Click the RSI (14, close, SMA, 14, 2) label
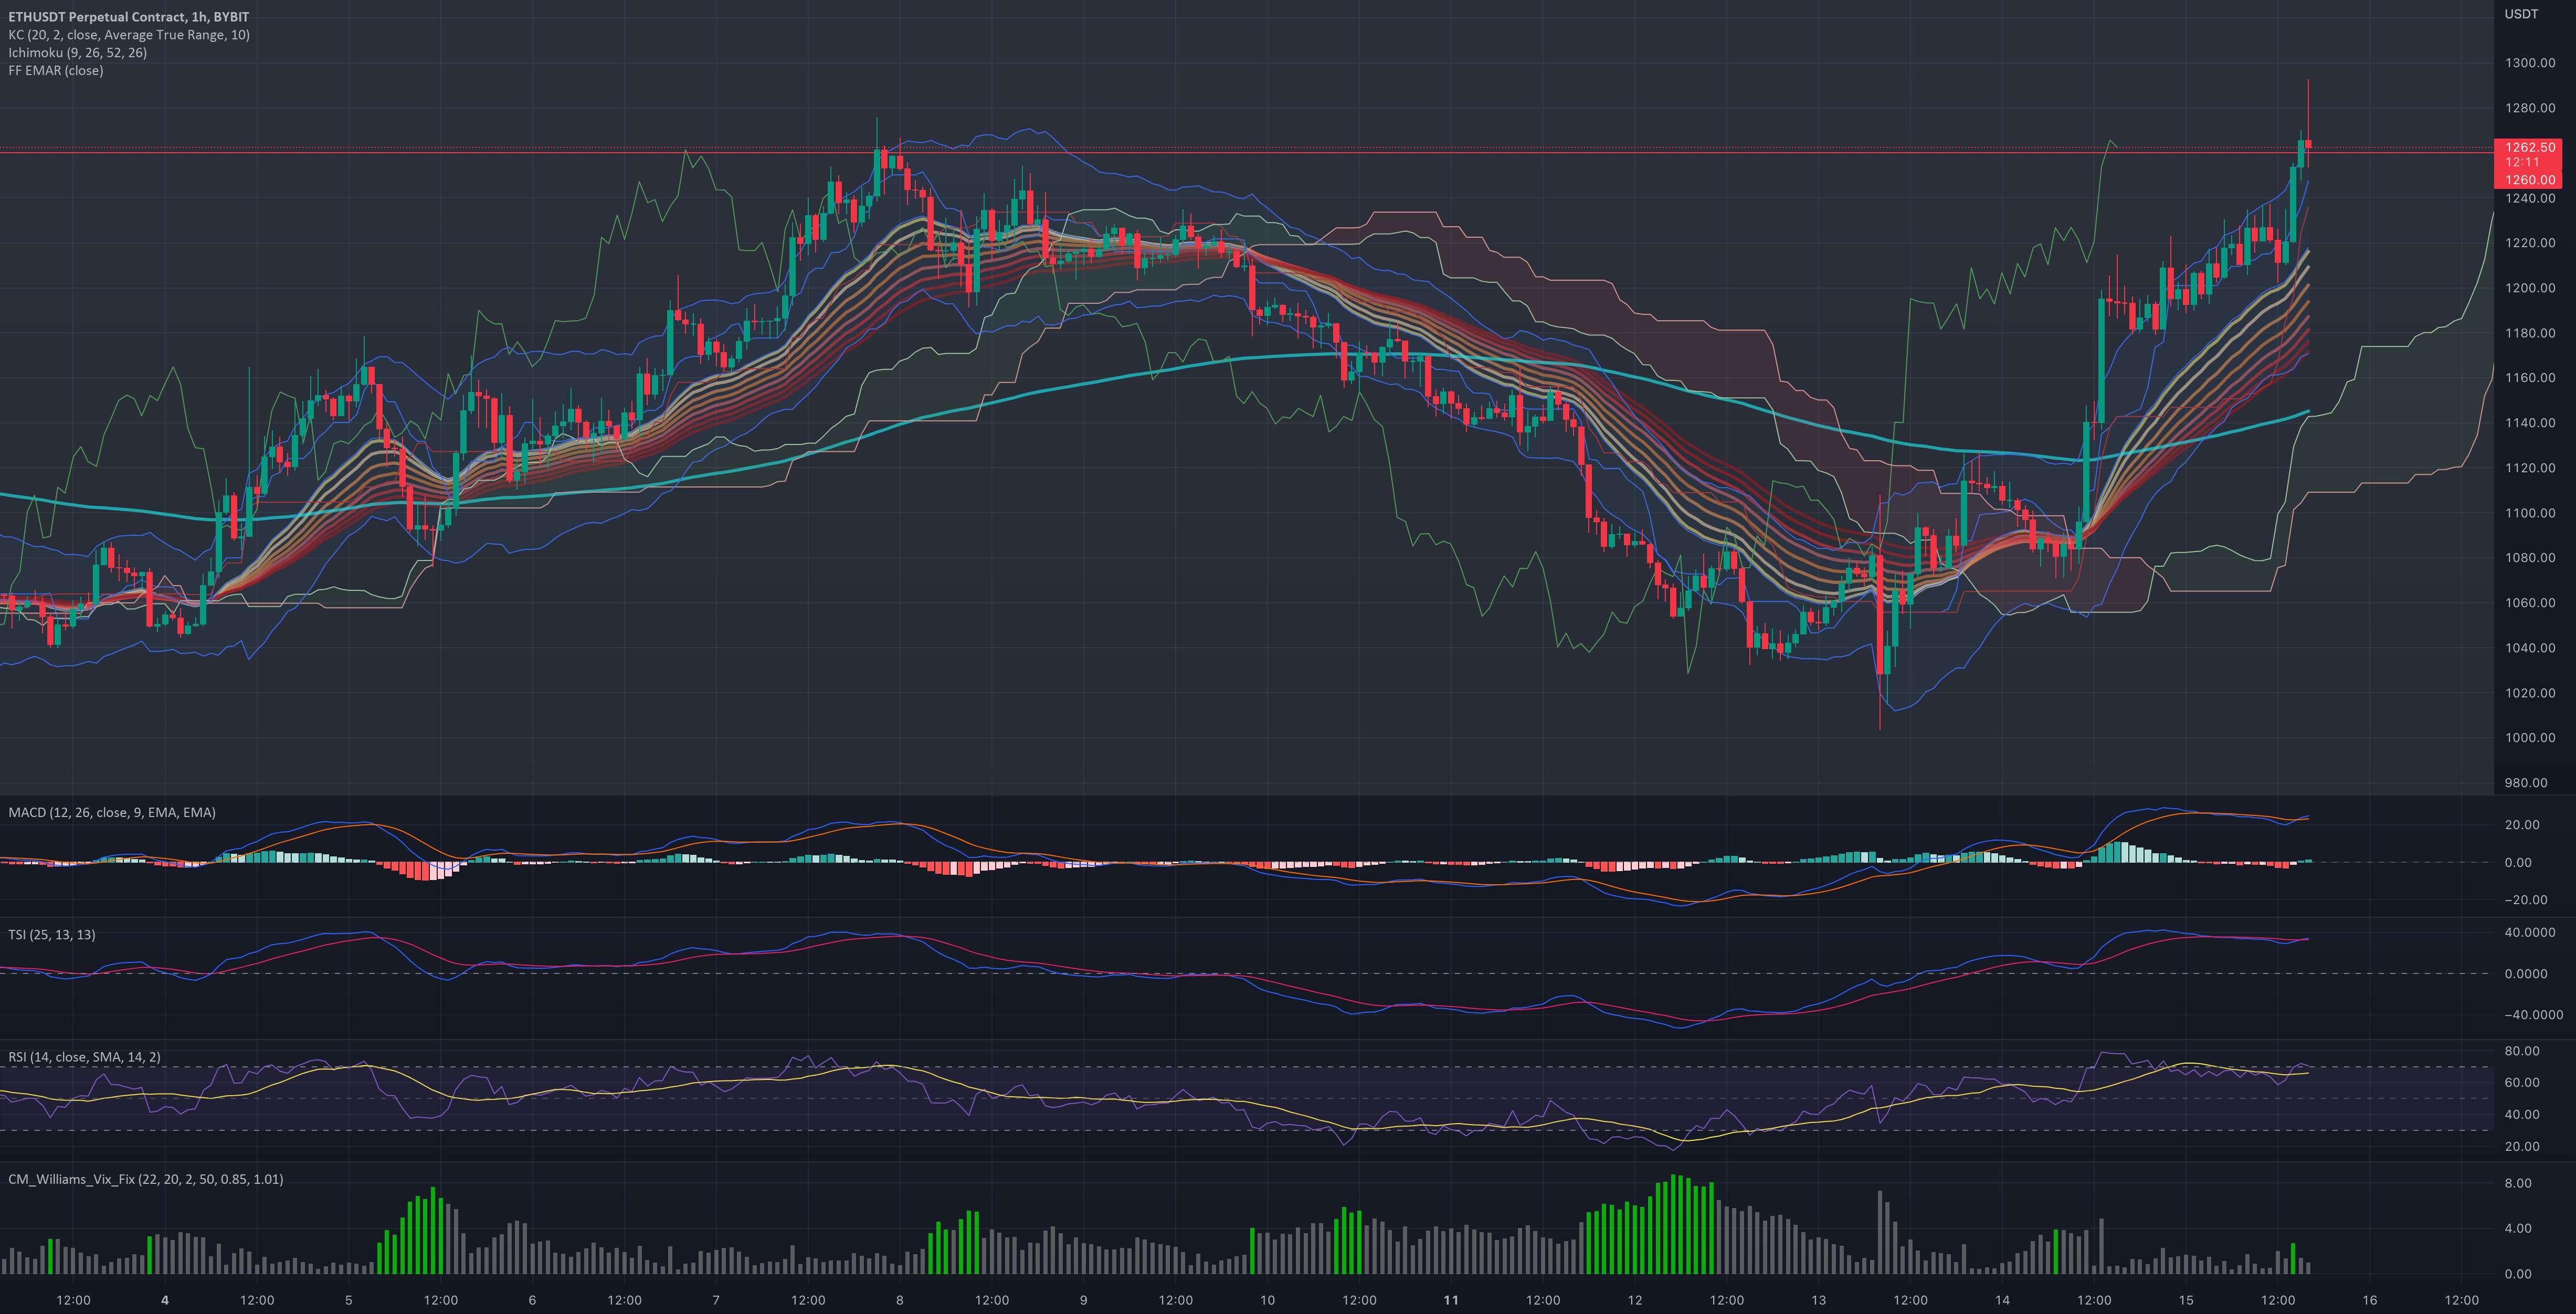2576x1314 pixels. coord(84,1057)
